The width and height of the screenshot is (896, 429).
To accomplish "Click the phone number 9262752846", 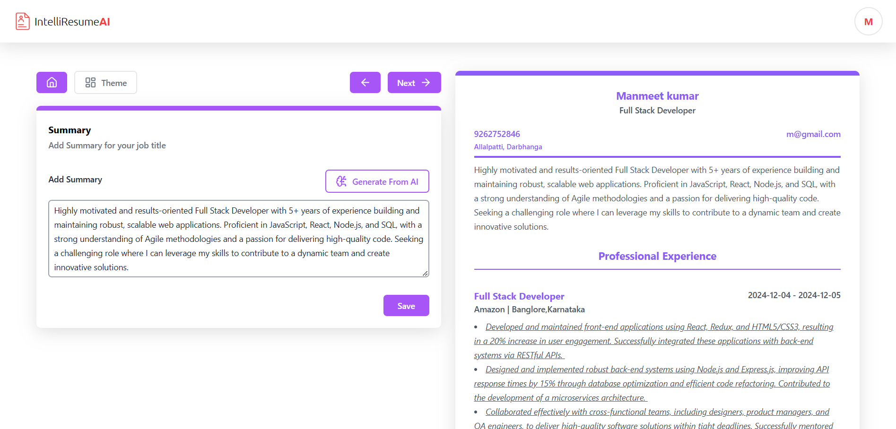I will pyautogui.click(x=497, y=134).
